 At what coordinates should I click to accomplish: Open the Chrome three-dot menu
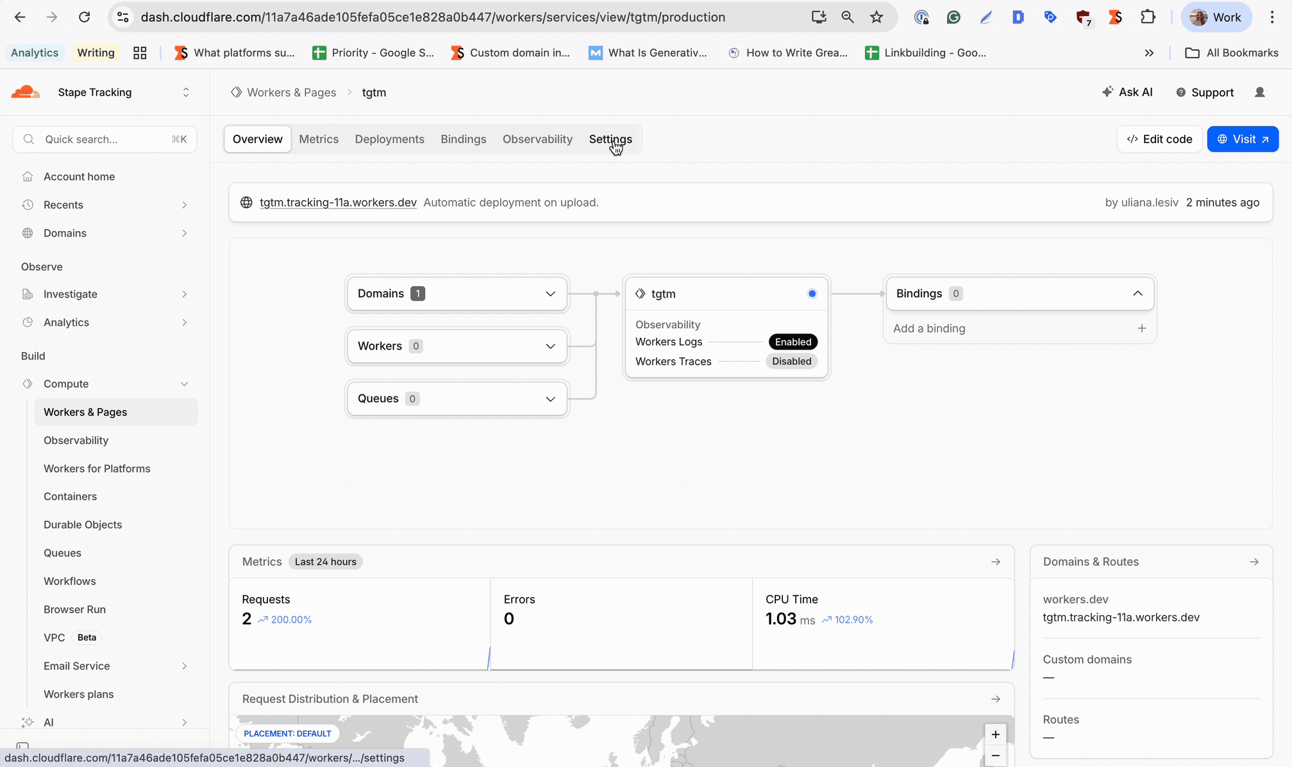(x=1272, y=17)
